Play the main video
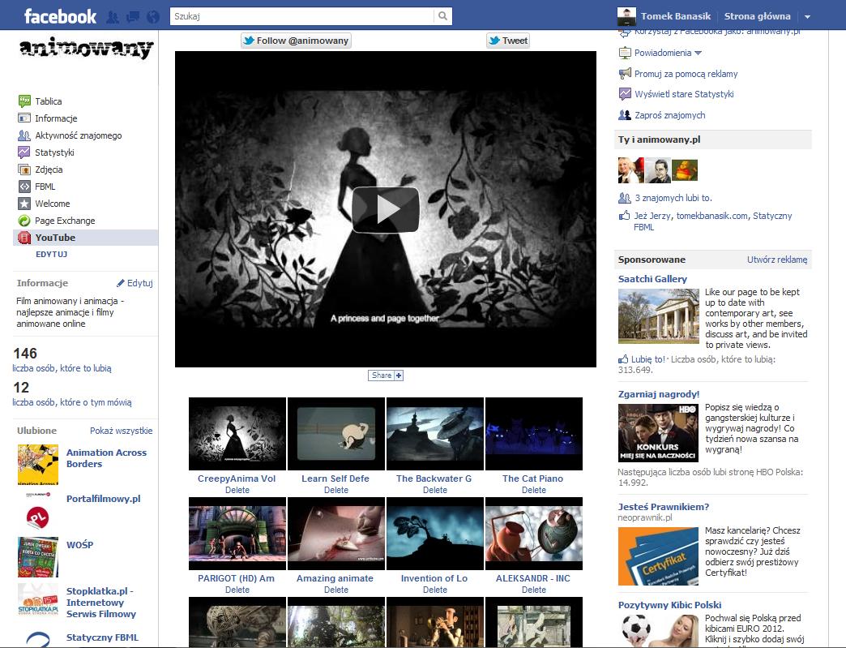Image resolution: width=846 pixels, height=648 pixels. (x=385, y=209)
